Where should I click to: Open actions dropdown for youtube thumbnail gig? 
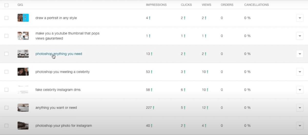click(300, 36)
